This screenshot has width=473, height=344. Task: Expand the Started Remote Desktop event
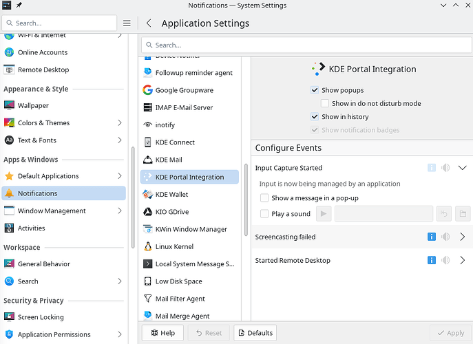pyautogui.click(x=462, y=260)
